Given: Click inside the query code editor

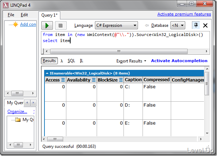Looking at the screenshot, I should tap(125, 40).
